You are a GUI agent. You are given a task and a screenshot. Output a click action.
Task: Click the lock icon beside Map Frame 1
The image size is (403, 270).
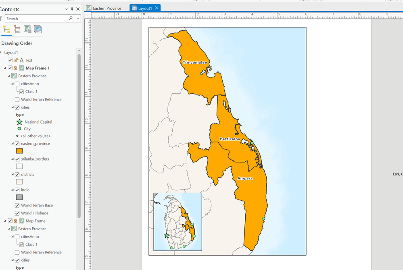pyautogui.click(x=15, y=68)
